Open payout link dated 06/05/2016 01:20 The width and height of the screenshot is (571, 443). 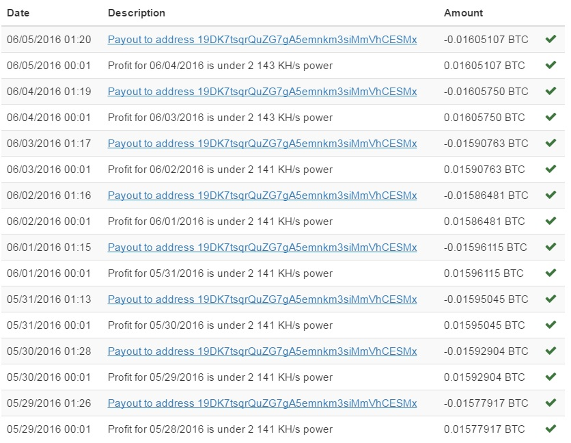tap(262, 40)
